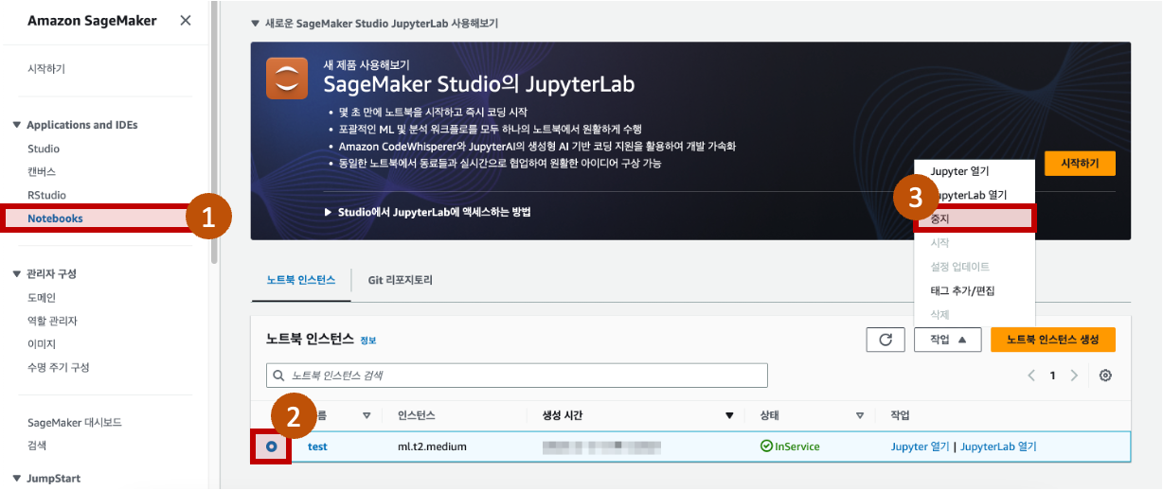The image size is (1163, 490).
Task: Click the Jupyter 열기 link in test row
Action: pyautogui.click(x=921, y=446)
